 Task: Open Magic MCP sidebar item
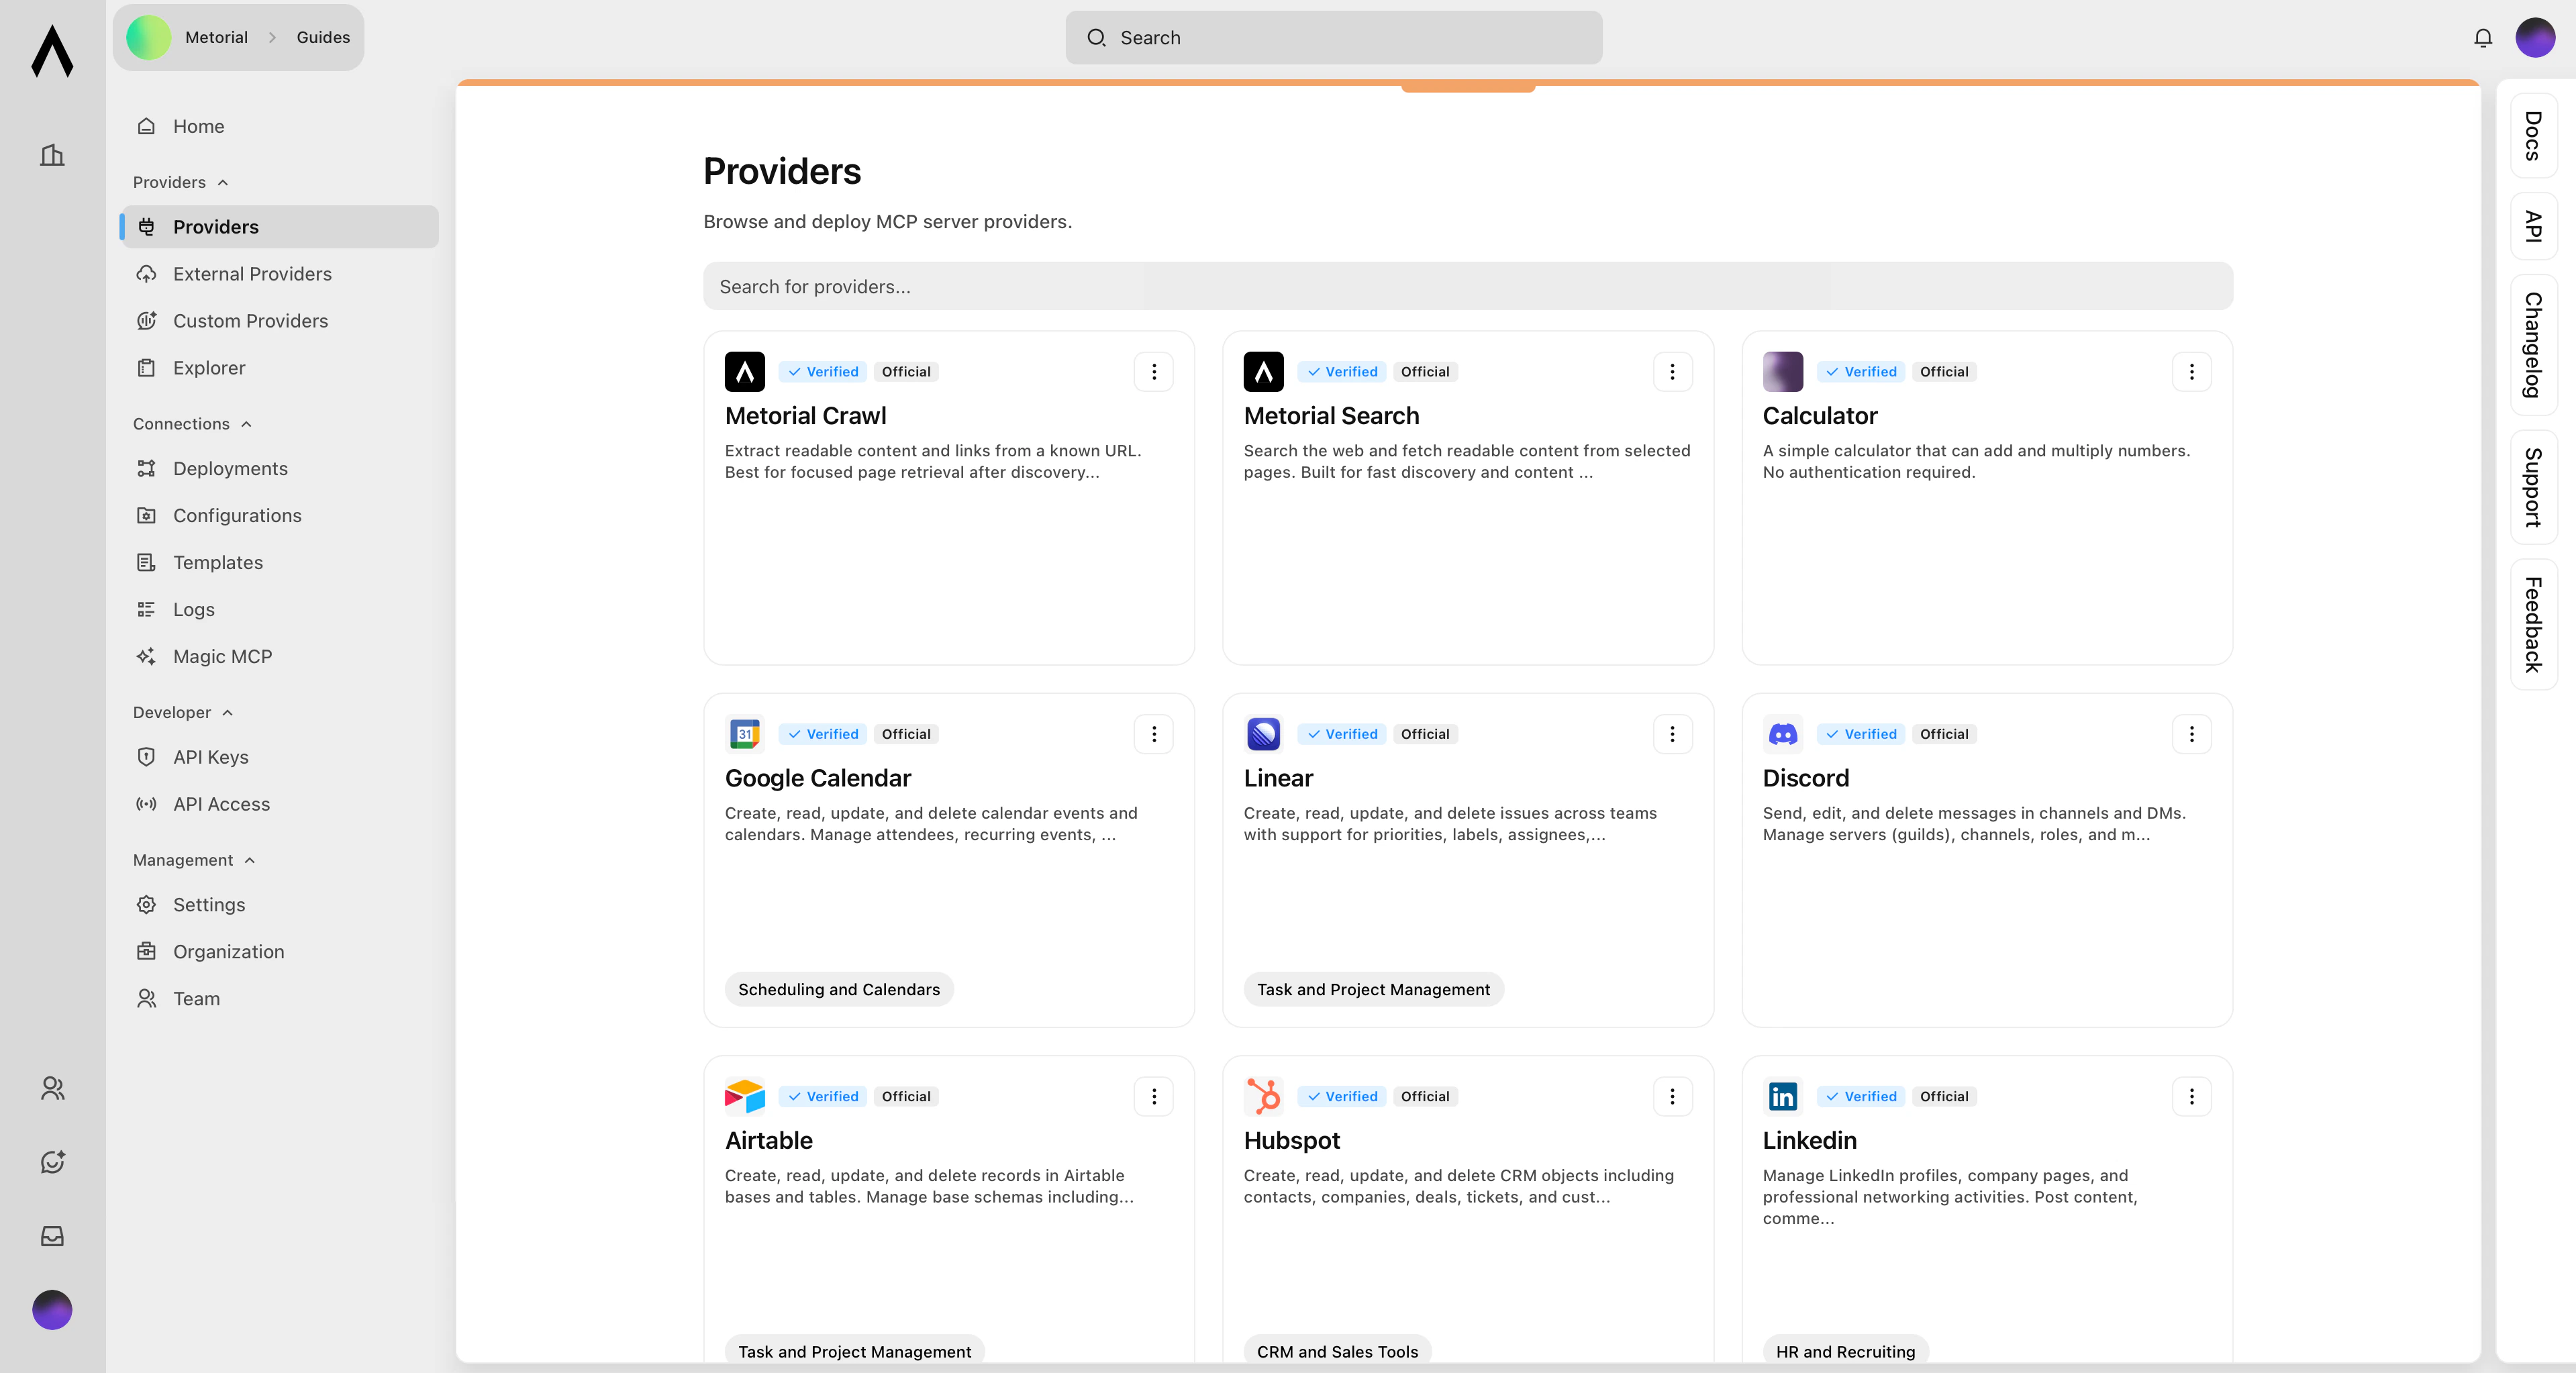(x=222, y=657)
